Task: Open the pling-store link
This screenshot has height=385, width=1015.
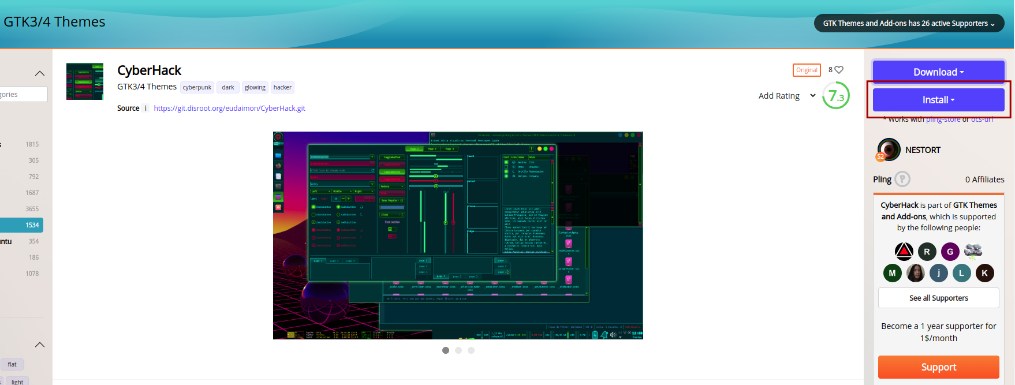Action: tap(943, 119)
